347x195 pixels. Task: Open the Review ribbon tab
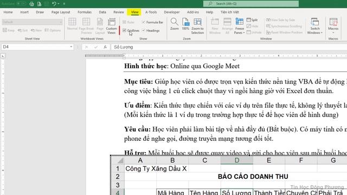pyautogui.click(x=119, y=12)
